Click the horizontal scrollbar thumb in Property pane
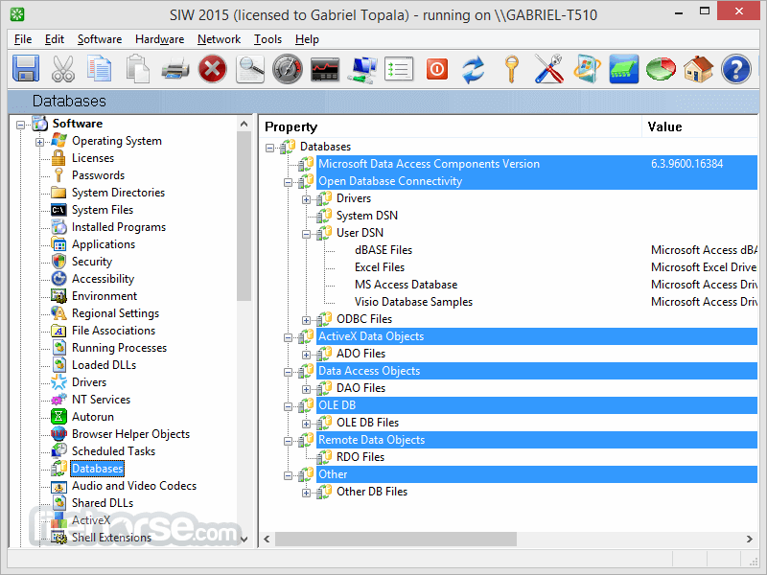 click(x=396, y=539)
